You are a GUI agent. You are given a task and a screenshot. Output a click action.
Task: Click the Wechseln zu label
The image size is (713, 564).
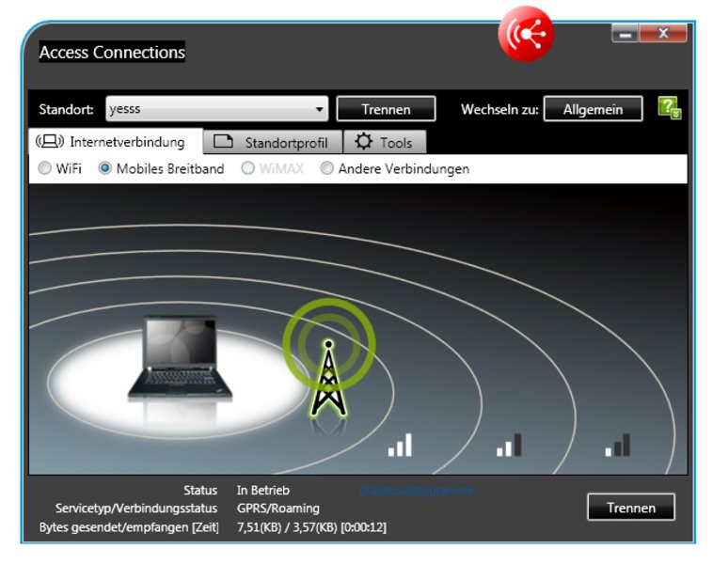tap(499, 109)
